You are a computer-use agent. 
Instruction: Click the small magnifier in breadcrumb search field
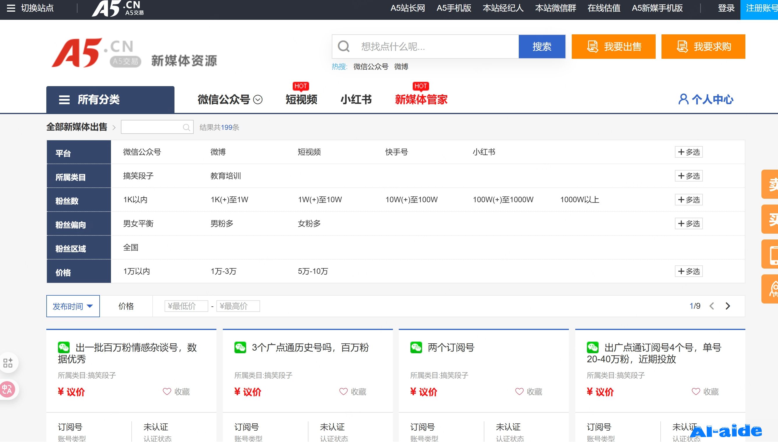186,127
